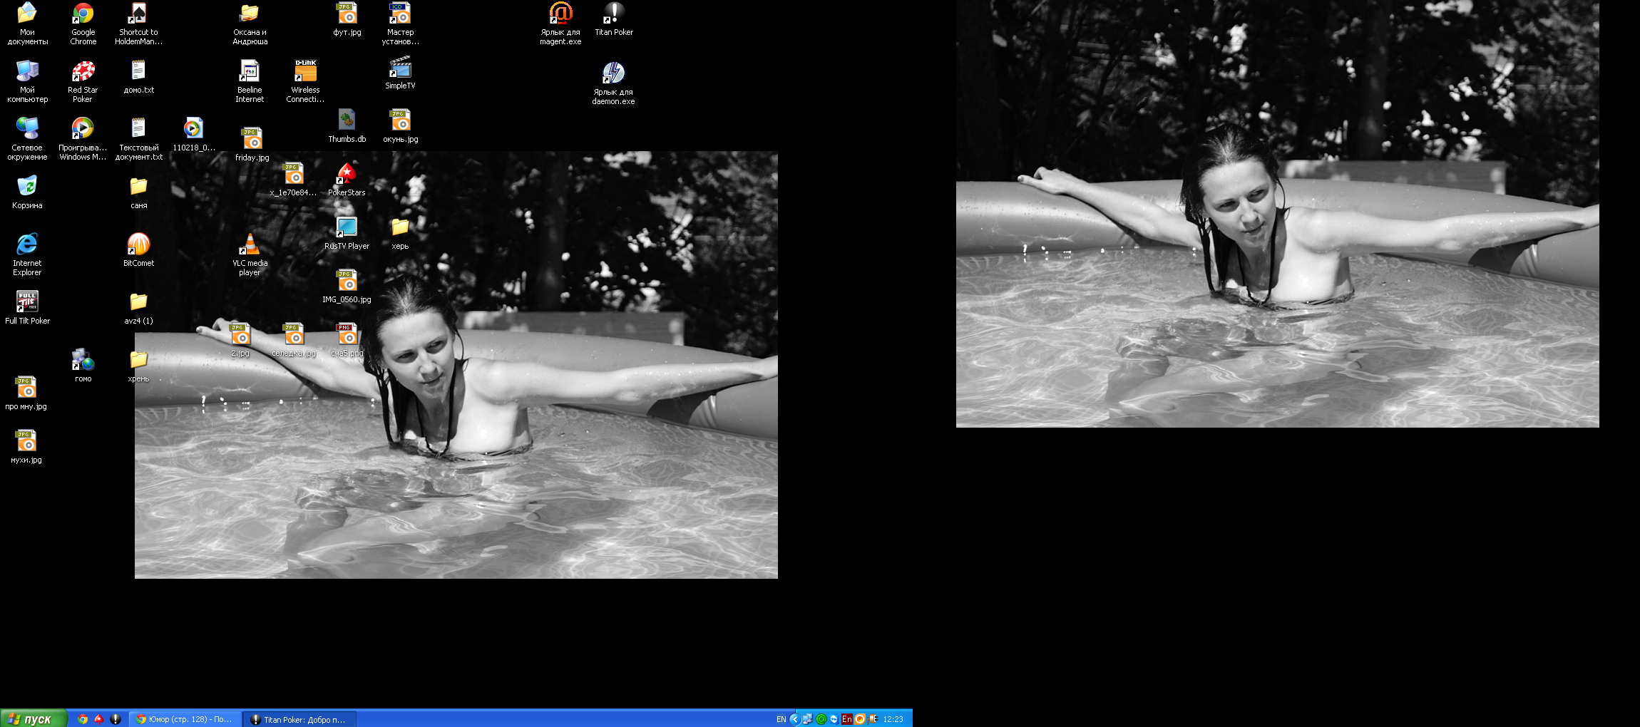
Task: Open the Корзина recycle bin
Action: click(27, 187)
